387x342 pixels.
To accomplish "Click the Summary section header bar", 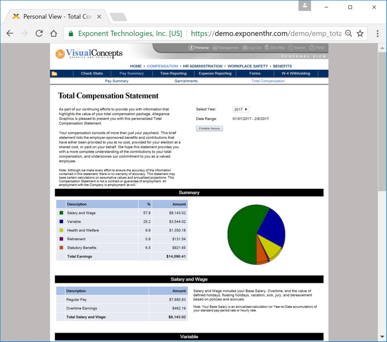I will point(189,193).
